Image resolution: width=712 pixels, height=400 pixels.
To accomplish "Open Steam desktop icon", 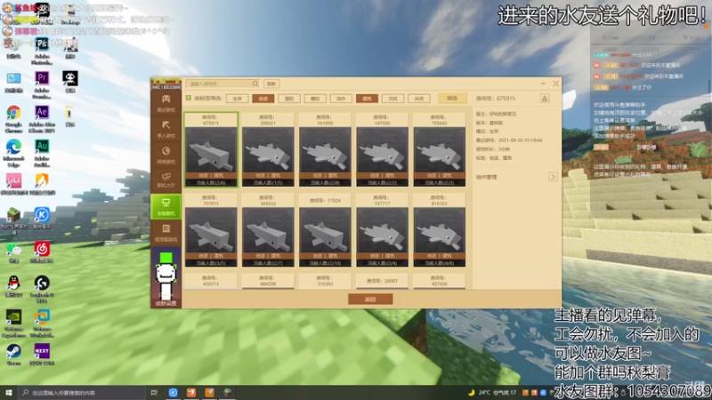I will [x=13, y=354].
